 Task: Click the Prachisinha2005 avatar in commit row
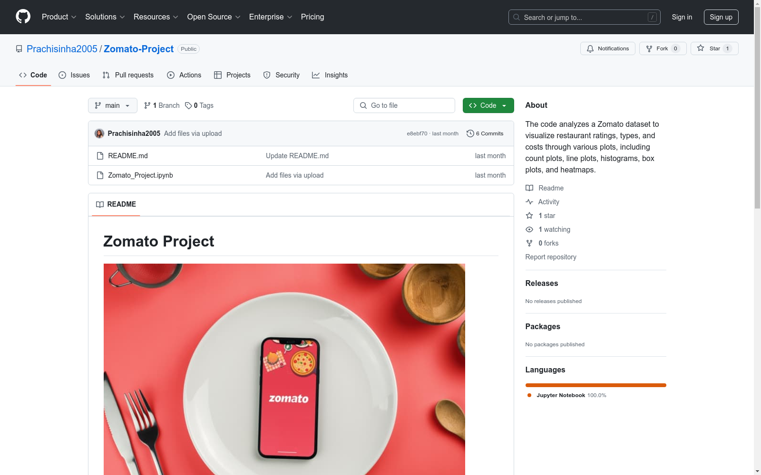[99, 133]
